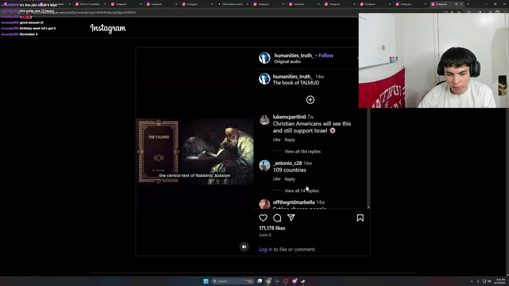This screenshot has width=509, height=286.
Task: Open a new browser tab
Action: (x=468, y=4)
